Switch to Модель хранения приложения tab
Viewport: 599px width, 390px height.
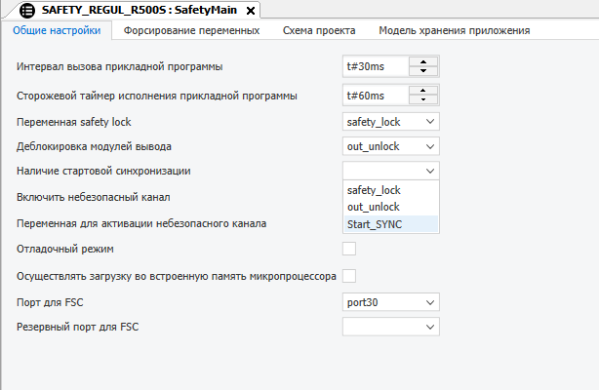click(454, 30)
